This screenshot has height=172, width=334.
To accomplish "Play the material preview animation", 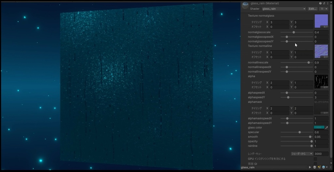I will coord(310,167).
